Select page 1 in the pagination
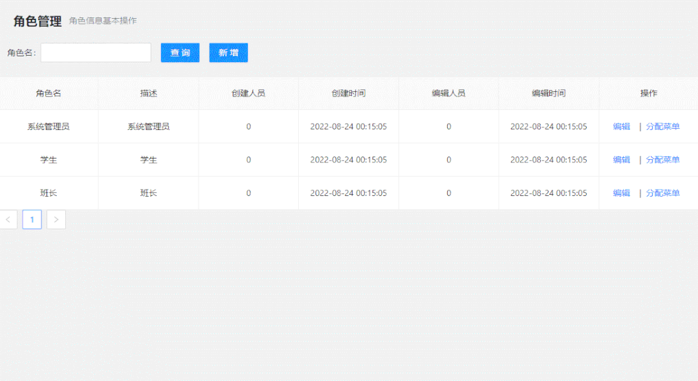Image resolution: width=698 pixels, height=381 pixels. (x=32, y=219)
